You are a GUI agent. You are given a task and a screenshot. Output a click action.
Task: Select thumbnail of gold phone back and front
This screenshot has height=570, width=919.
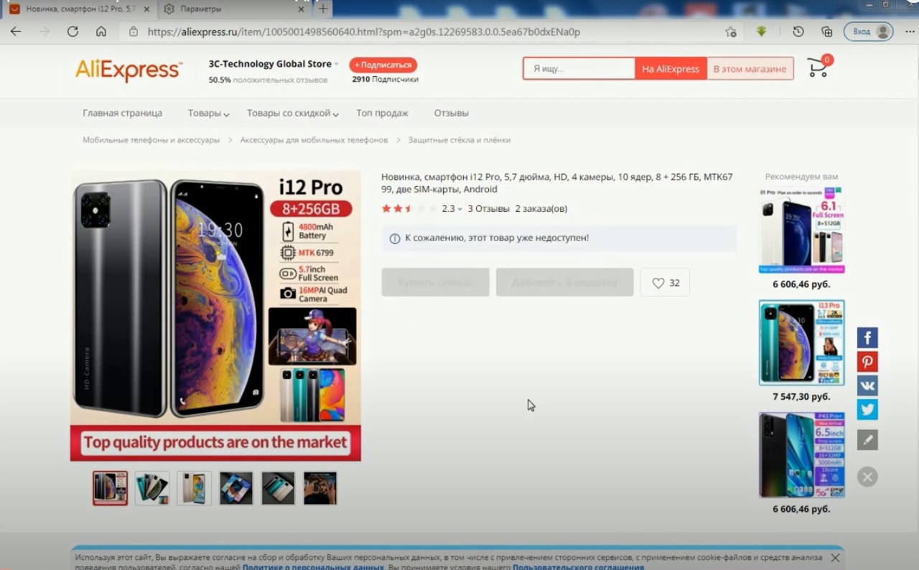click(194, 488)
